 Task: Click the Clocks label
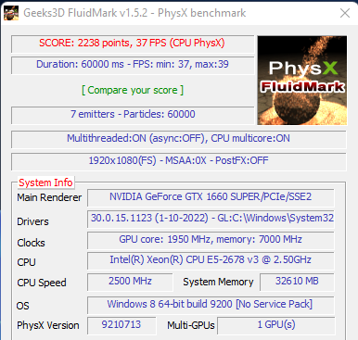click(31, 243)
